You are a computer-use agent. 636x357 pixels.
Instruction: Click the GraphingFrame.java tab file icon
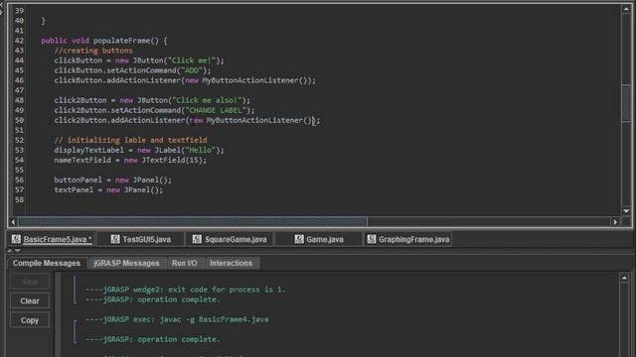click(372, 239)
